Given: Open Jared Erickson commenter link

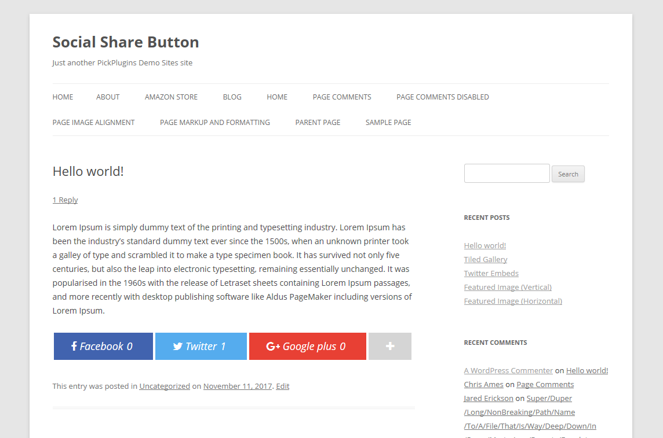Looking at the screenshot, I should click(489, 398).
